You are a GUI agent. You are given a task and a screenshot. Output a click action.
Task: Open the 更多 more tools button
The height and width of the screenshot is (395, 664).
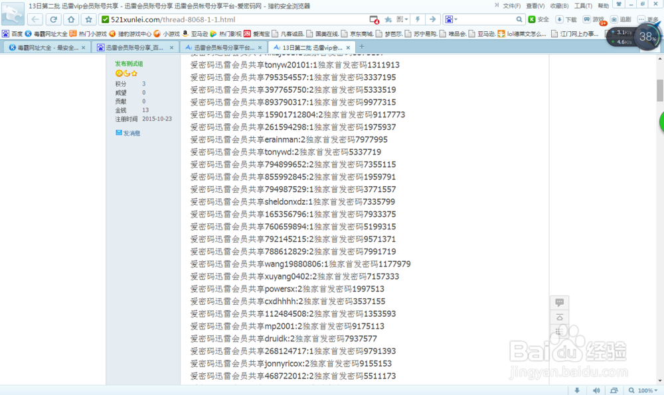click(648, 19)
